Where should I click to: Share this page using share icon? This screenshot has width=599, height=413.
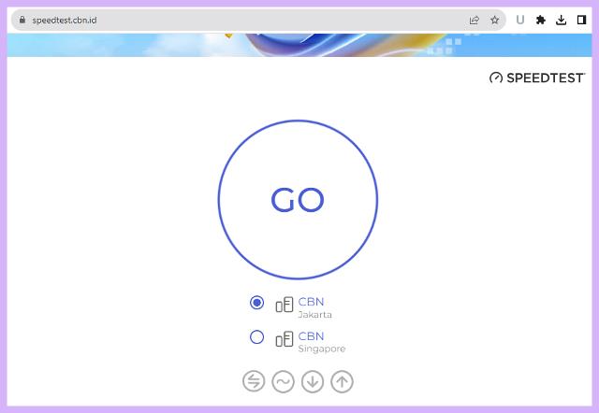tap(475, 20)
